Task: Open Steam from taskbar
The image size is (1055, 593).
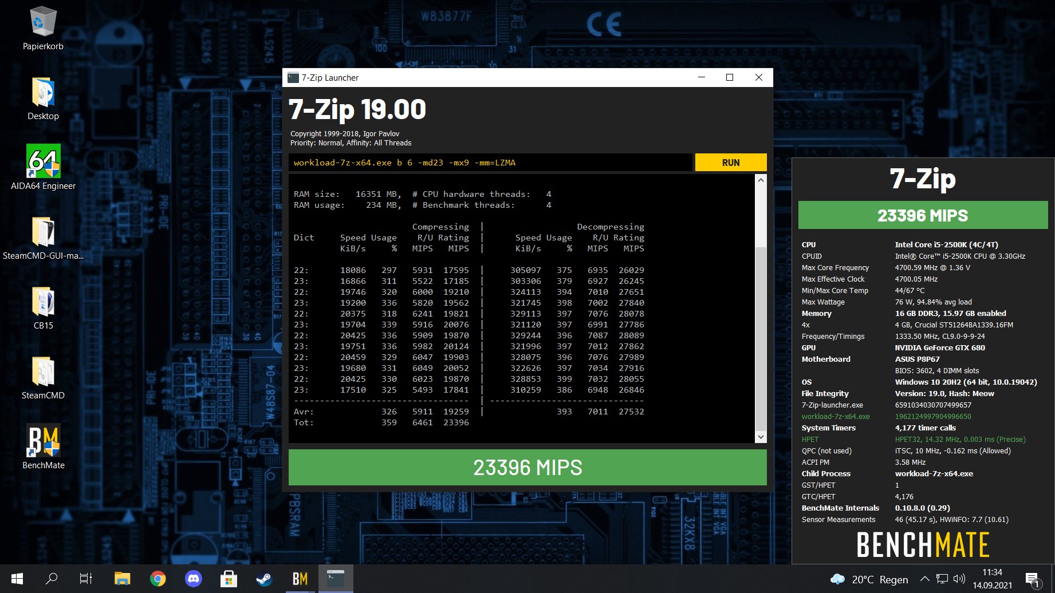Action: [x=264, y=579]
